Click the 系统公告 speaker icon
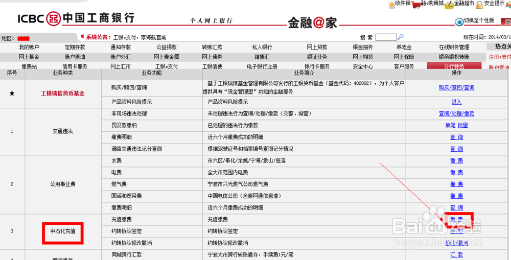 (x=82, y=36)
